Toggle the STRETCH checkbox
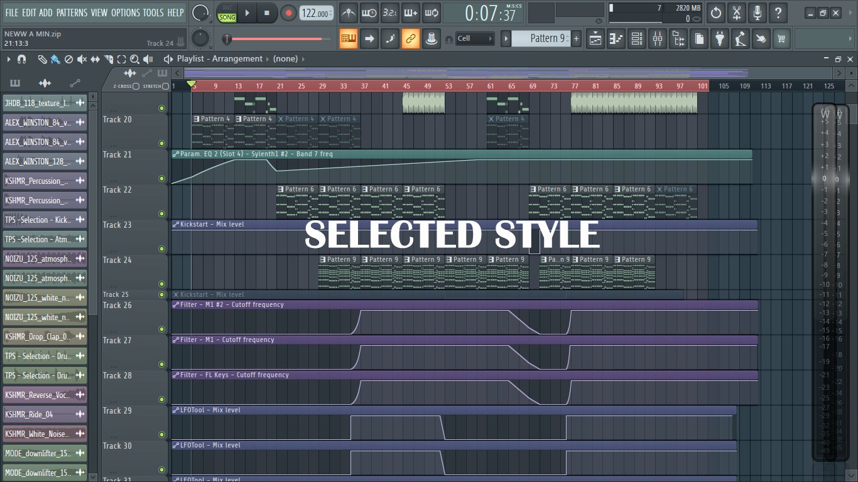 [x=165, y=86]
